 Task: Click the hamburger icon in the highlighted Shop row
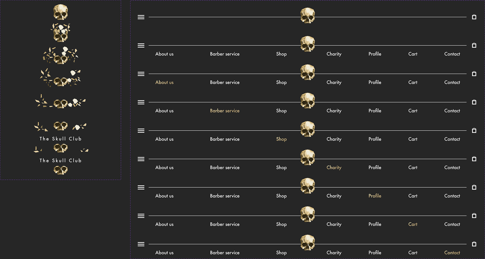[x=141, y=131]
